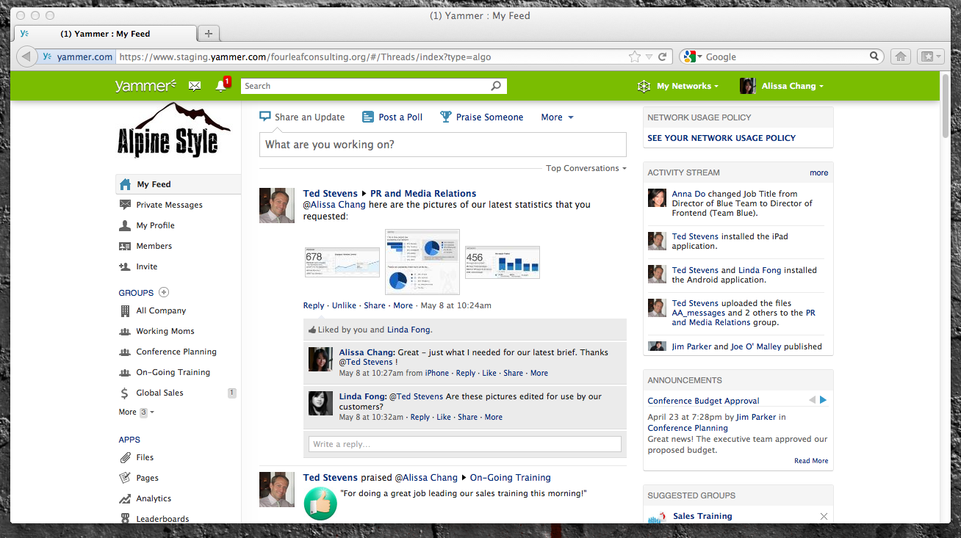
Task: Click the Leaderboards icon in Apps
Action: (125, 518)
